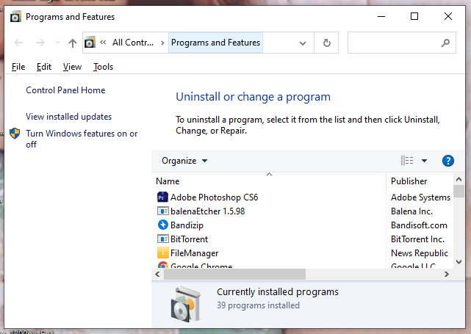The height and width of the screenshot is (334, 471).
Task: Go forward with the right arrow button
Action: [x=40, y=43]
